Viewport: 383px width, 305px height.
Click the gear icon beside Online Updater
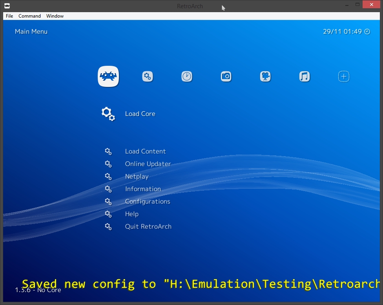pyautogui.click(x=108, y=164)
